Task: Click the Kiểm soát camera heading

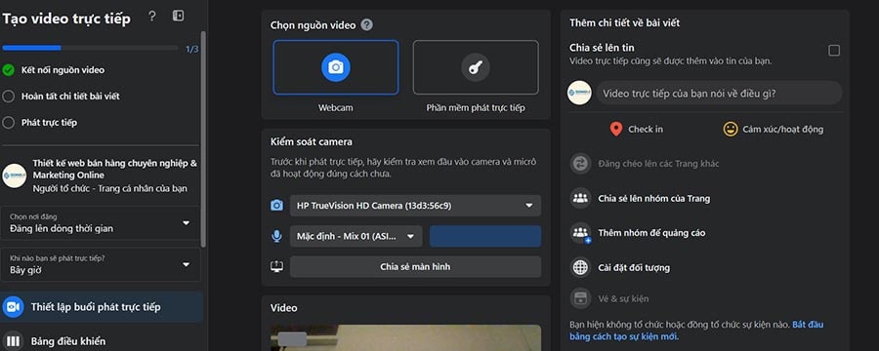Action: coord(312,142)
